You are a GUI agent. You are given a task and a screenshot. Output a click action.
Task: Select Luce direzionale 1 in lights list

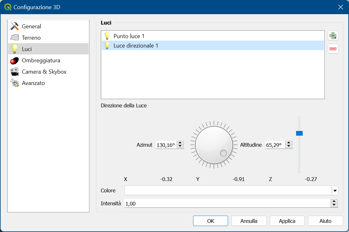(x=213, y=45)
